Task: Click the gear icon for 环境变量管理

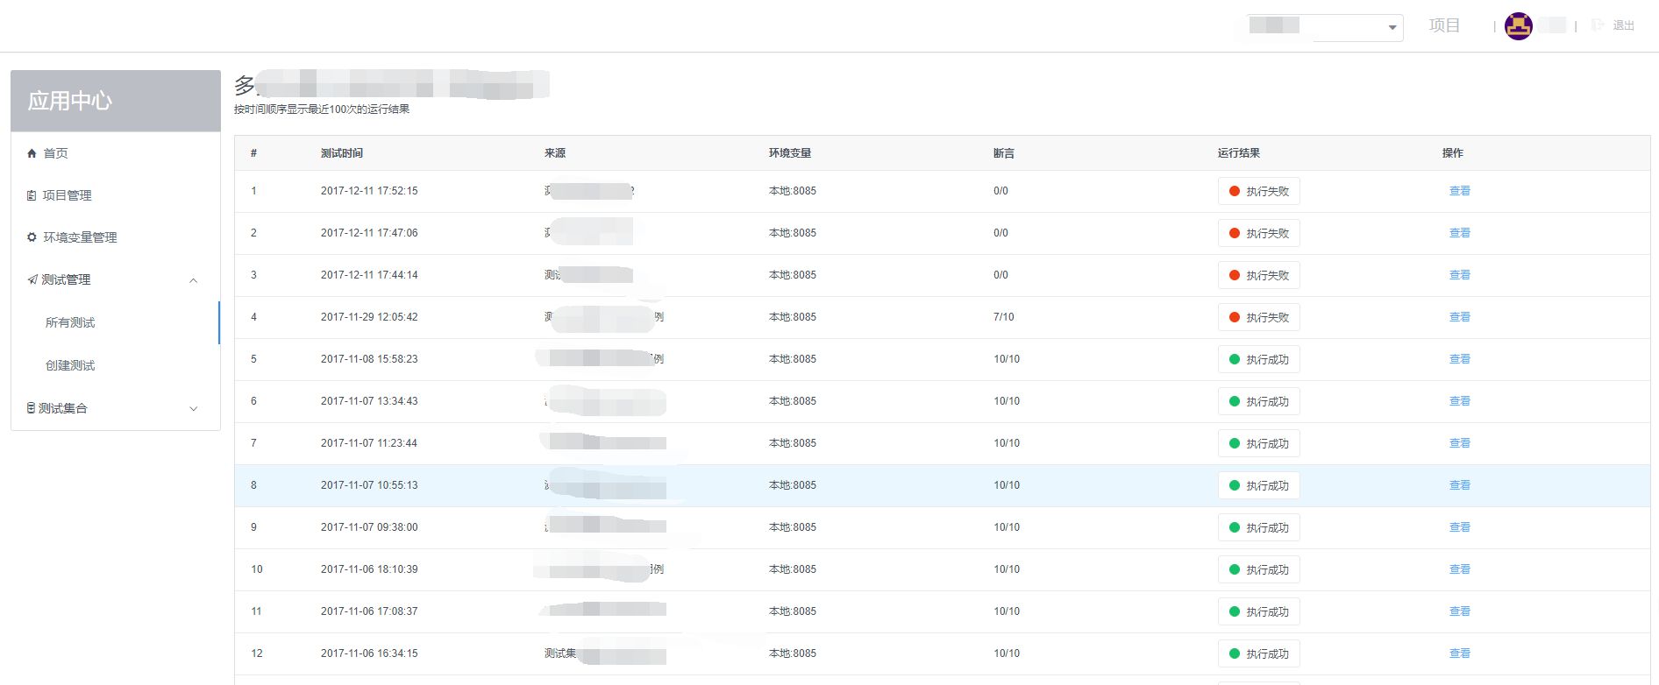Action: click(32, 237)
